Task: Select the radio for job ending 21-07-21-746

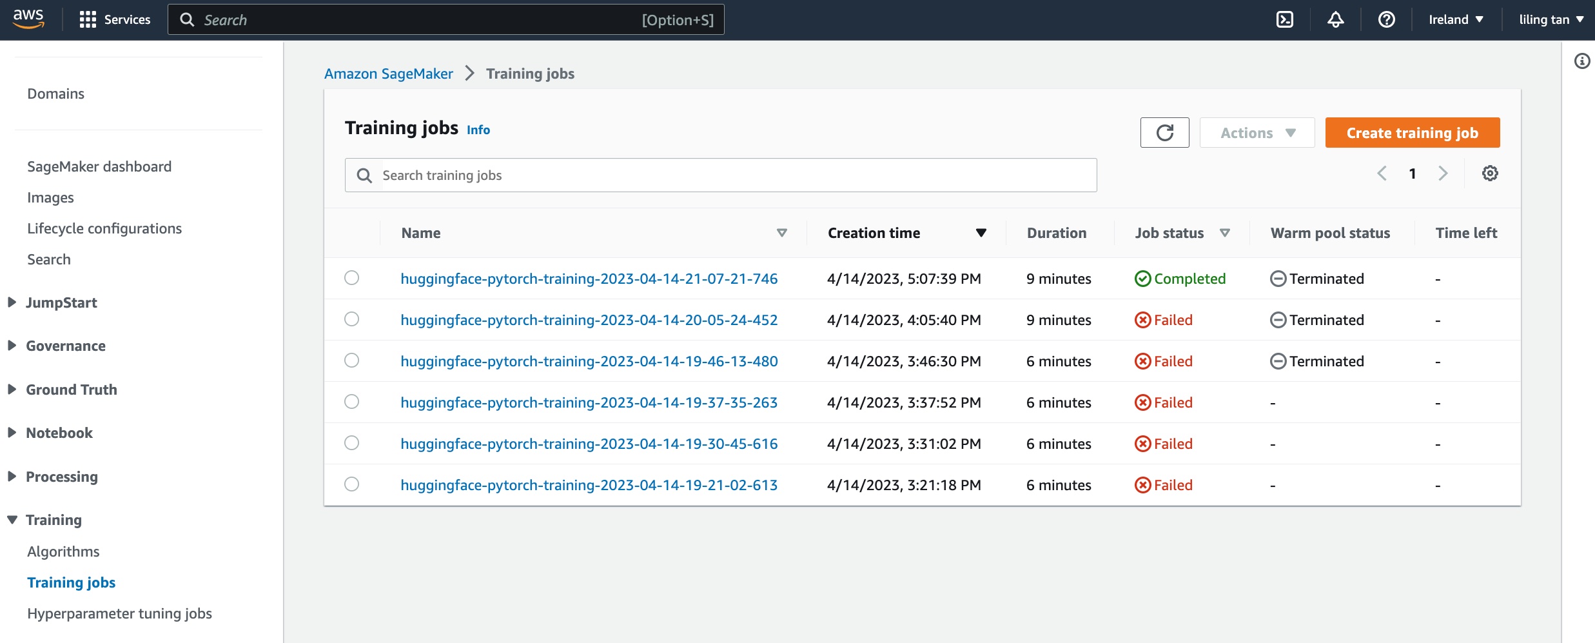Action: coord(351,278)
